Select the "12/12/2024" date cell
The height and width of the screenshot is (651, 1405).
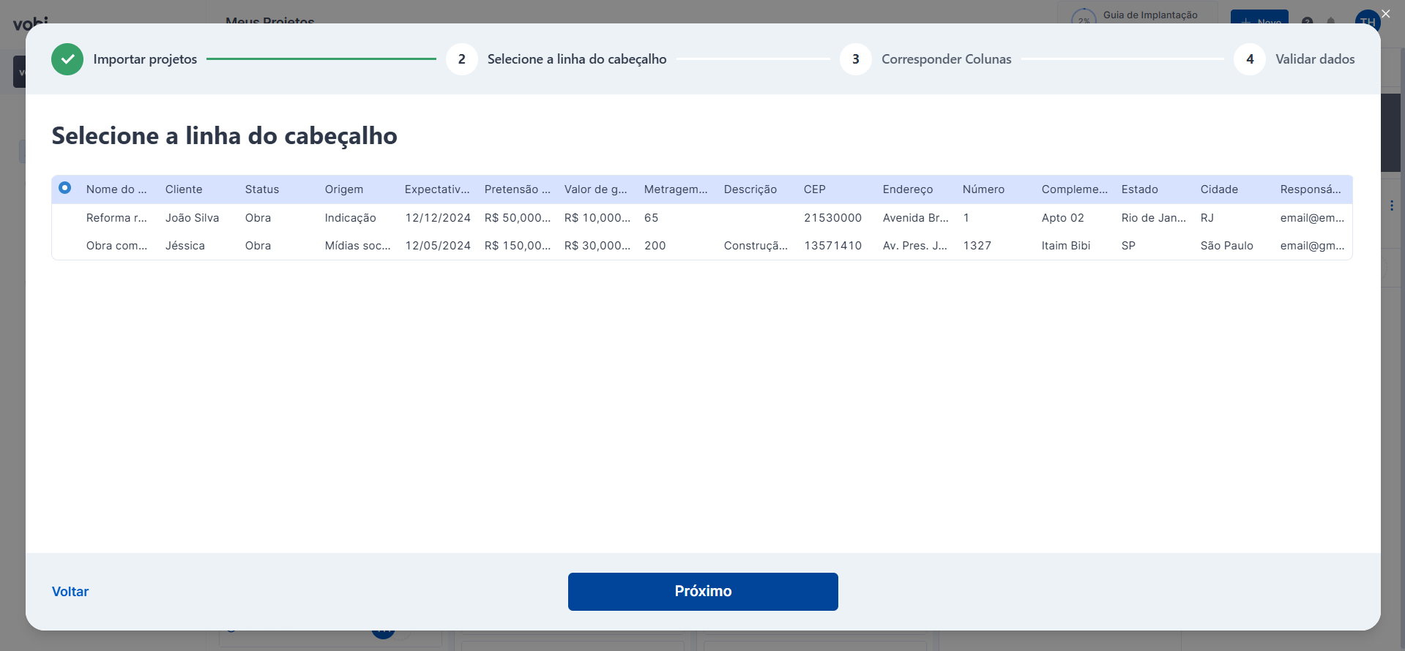coord(438,218)
